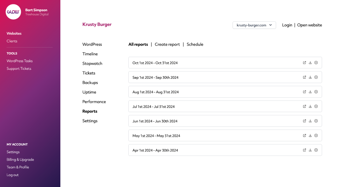Open the Jul 2024 report externally
The width and height of the screenshot is (343, 187).
click(304, 106)
